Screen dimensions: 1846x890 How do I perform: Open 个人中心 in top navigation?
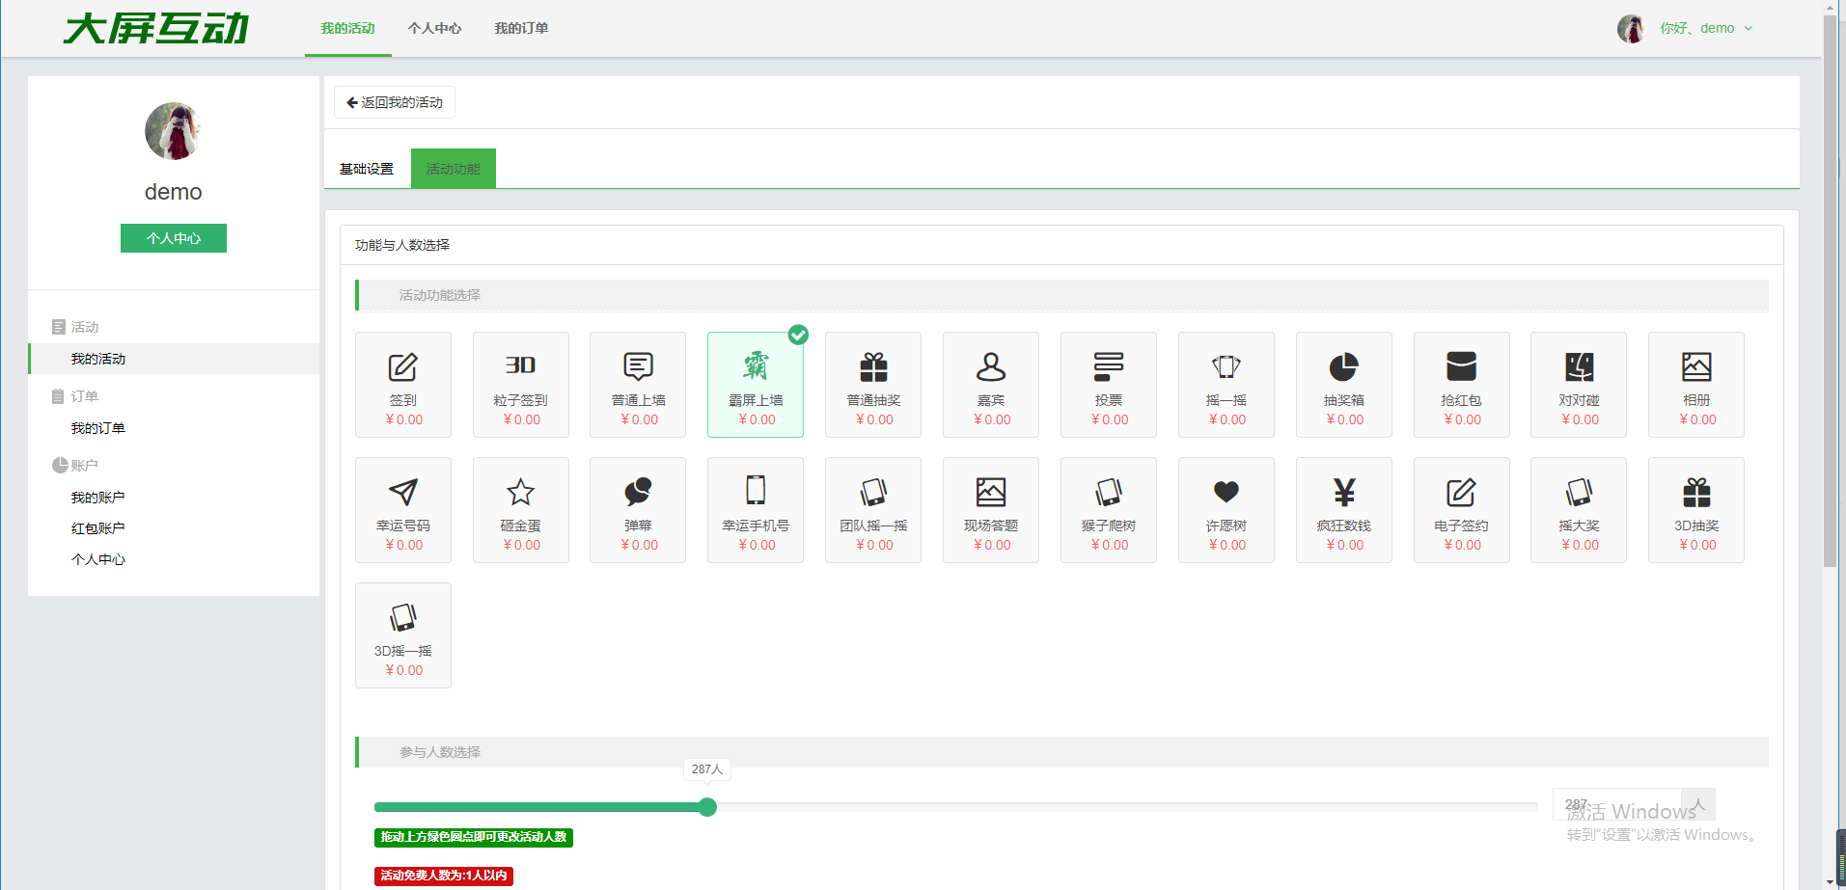click(434, 29)
